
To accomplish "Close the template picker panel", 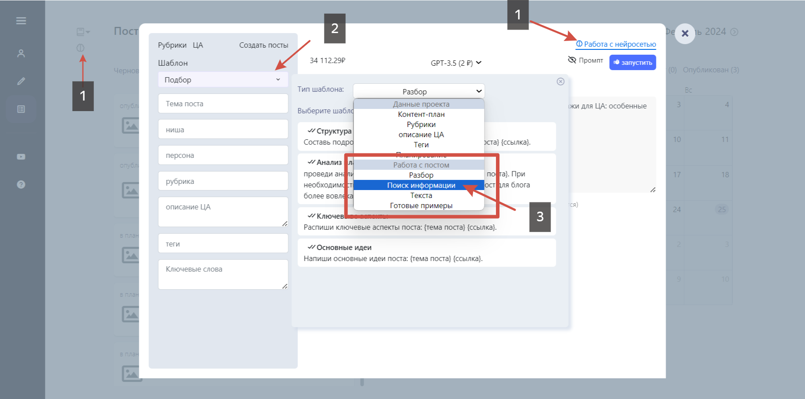I will coord(560,82).
